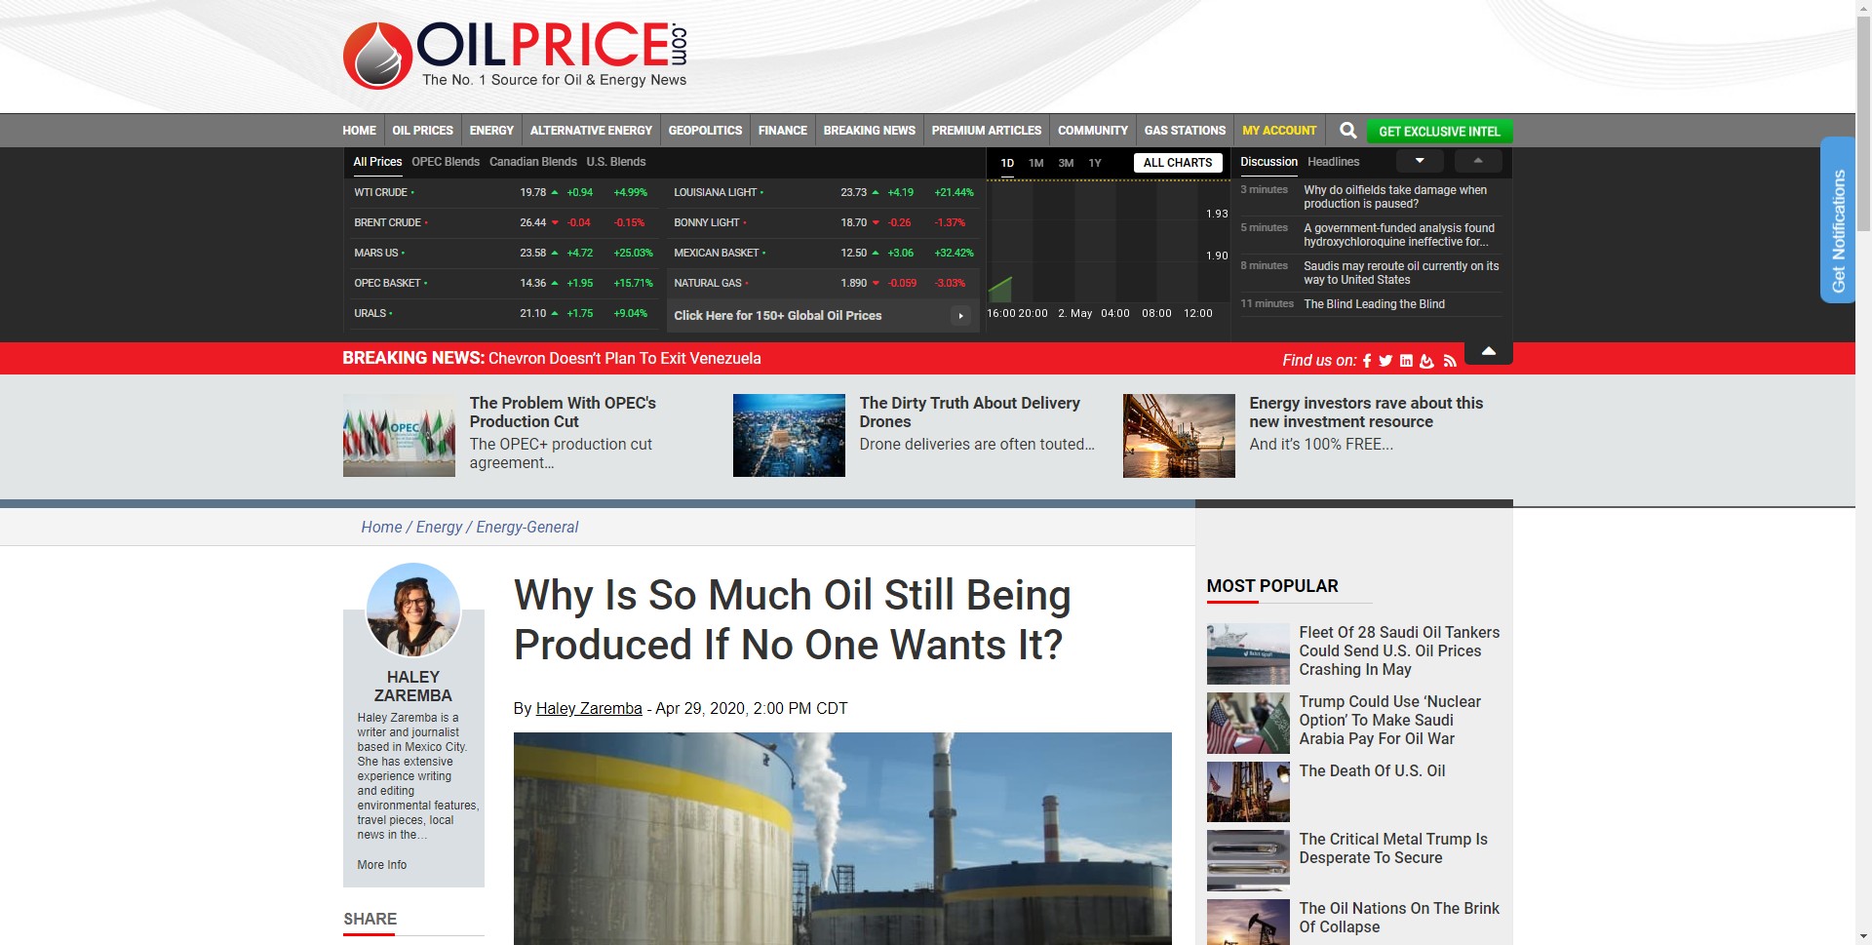Screen dimensions: 1872x945
Task: Switch to the U.S. Blends tab
Action: coord(616,162)
